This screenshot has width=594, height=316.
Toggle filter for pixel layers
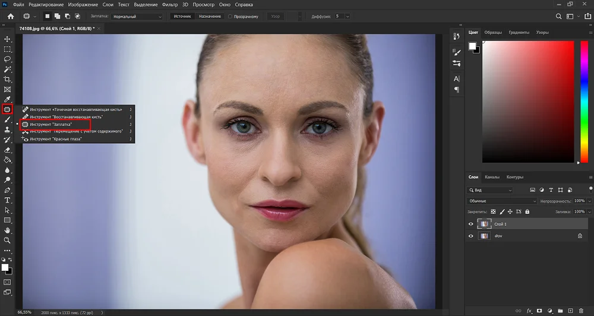point(532,190)
